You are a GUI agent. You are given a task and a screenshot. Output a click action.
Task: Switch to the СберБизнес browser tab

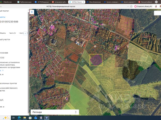pyautogui.click(x=6, y=2)
